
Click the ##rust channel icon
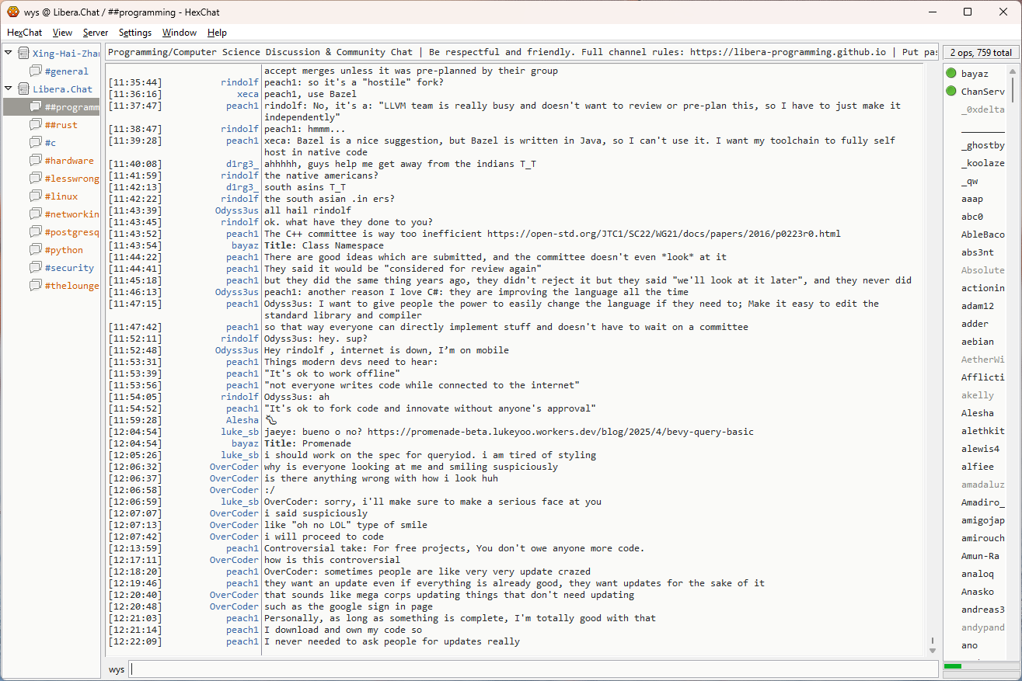tap(36, 125)
